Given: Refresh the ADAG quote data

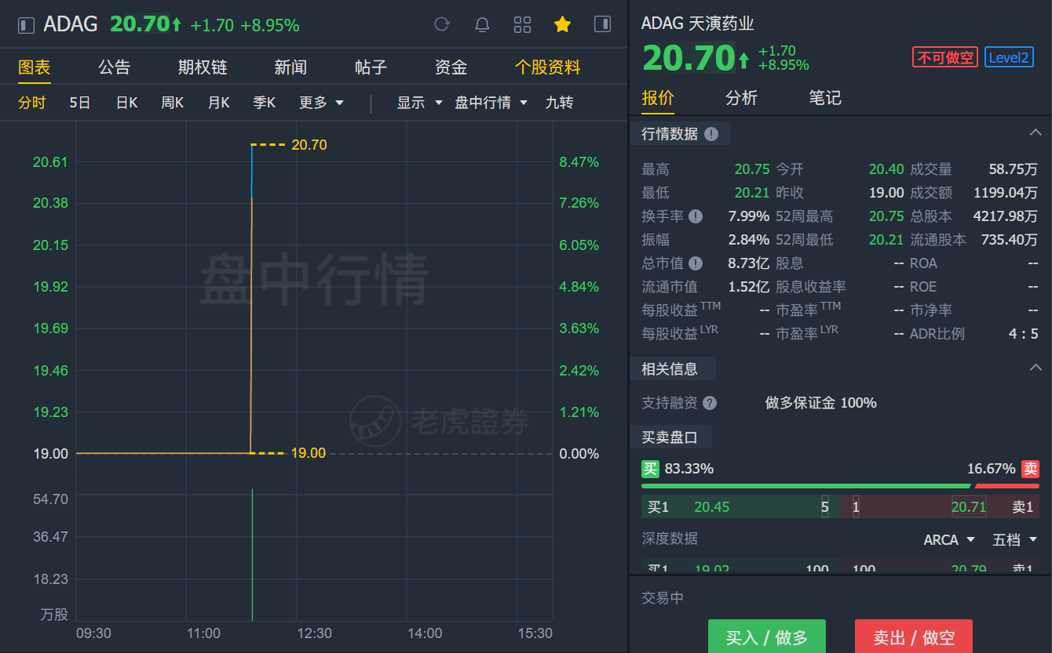Looking at the screenshot, I should tap(442, 24).
